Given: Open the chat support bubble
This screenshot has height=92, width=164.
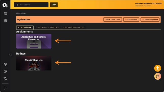Looking at the screenshot, I should pos(158,76).
